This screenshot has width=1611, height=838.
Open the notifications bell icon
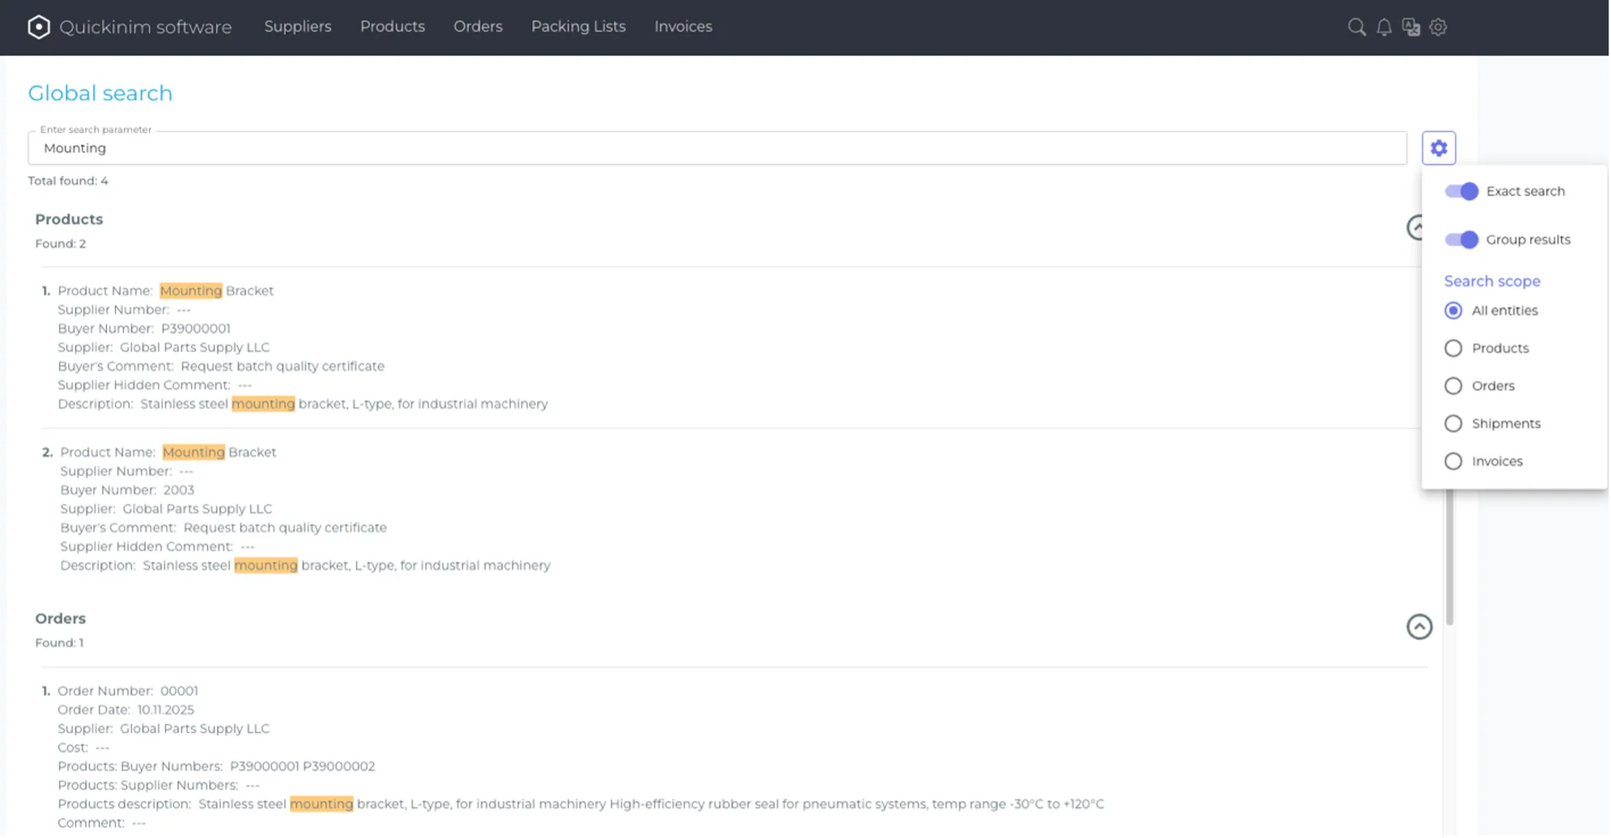[x=1384, y=27]
